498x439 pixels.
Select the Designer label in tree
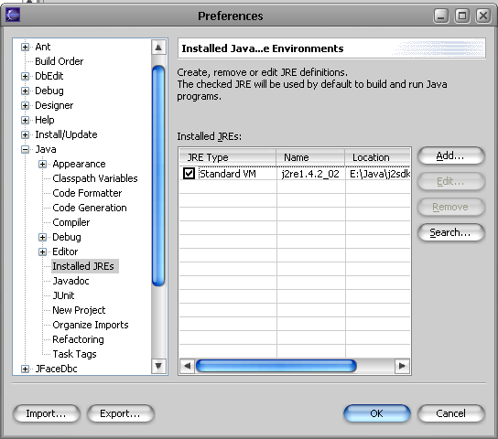click(54, 105)
